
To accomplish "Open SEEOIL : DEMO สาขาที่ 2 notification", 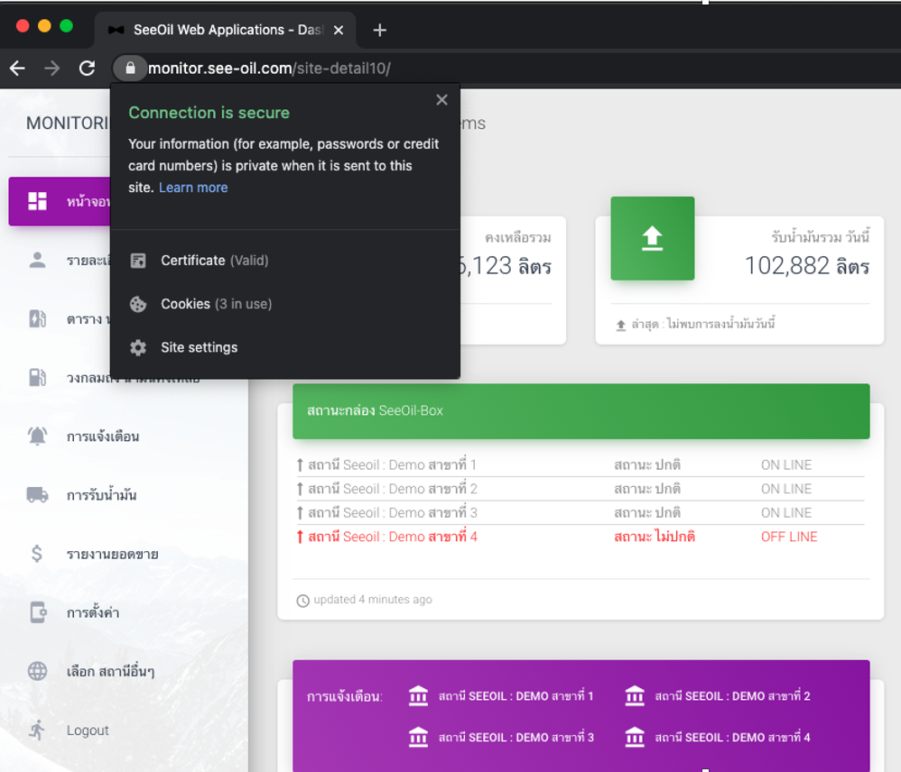I will pyautogui.click(x=731, y=696).
